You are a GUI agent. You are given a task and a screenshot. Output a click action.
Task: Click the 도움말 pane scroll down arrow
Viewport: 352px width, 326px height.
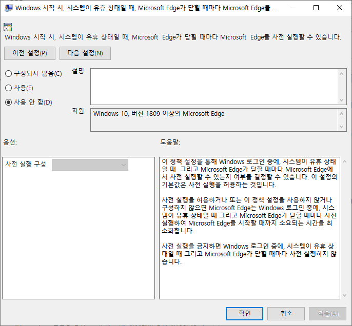[x=345, y=295]
